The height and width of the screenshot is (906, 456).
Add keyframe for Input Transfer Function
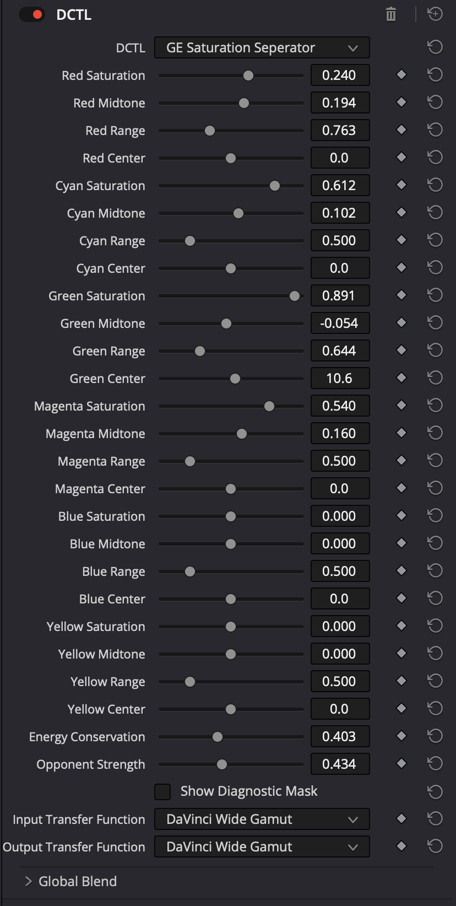pos(401,819)
